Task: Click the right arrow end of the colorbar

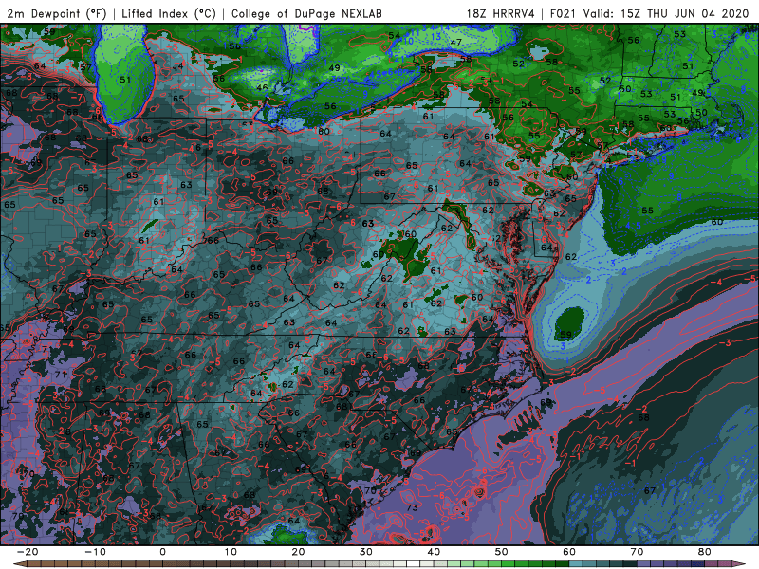Action: [740, 564]
